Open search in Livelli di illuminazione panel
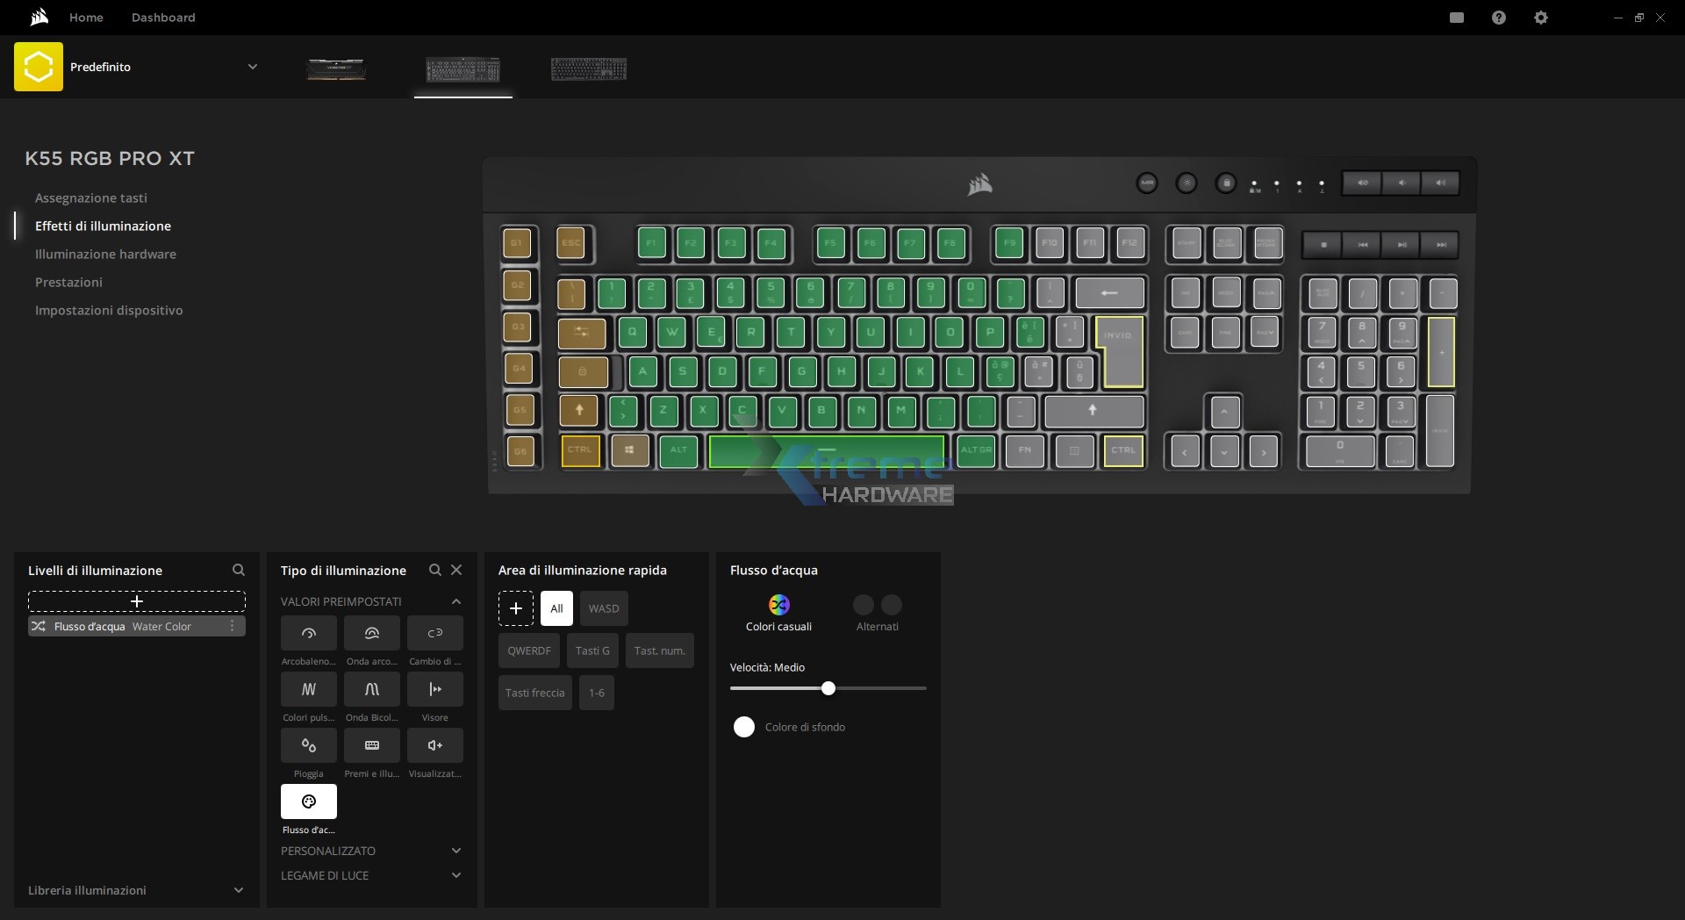The height and width of the screenshot is (920, 1685). (239, 570)
